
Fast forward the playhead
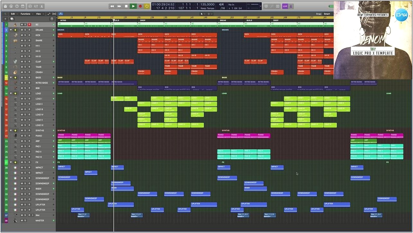[x=119, y=6]
